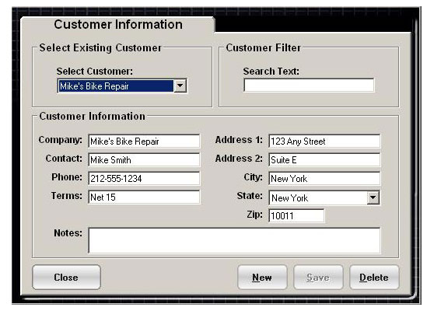
Task: Click the Save button
Action: pos(318,278)
